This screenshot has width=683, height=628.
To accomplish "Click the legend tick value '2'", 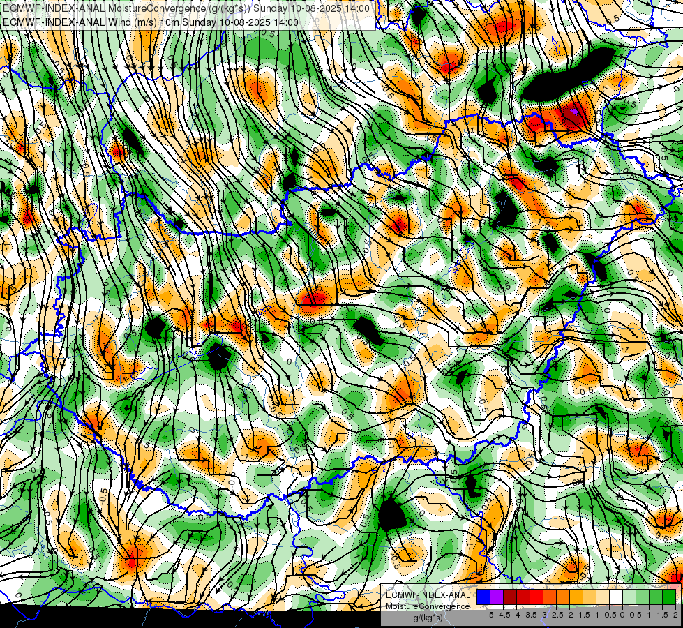I will pos(675,615).
